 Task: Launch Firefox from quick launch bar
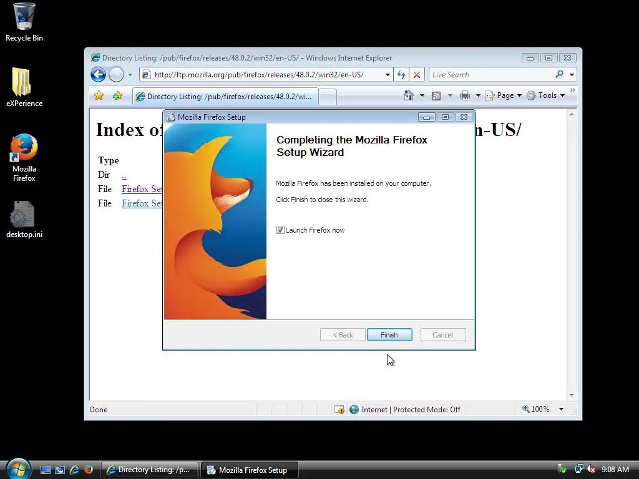(x=89, y=470)
